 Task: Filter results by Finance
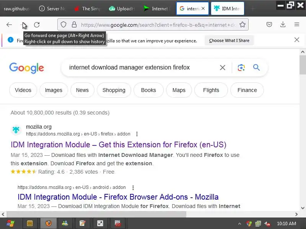247,90
